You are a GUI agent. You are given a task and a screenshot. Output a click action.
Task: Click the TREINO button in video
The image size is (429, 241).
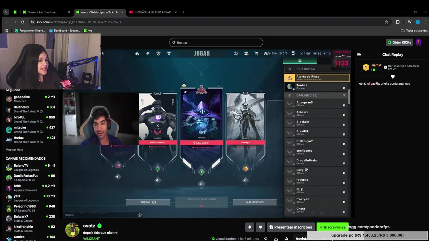pos(148,202)
